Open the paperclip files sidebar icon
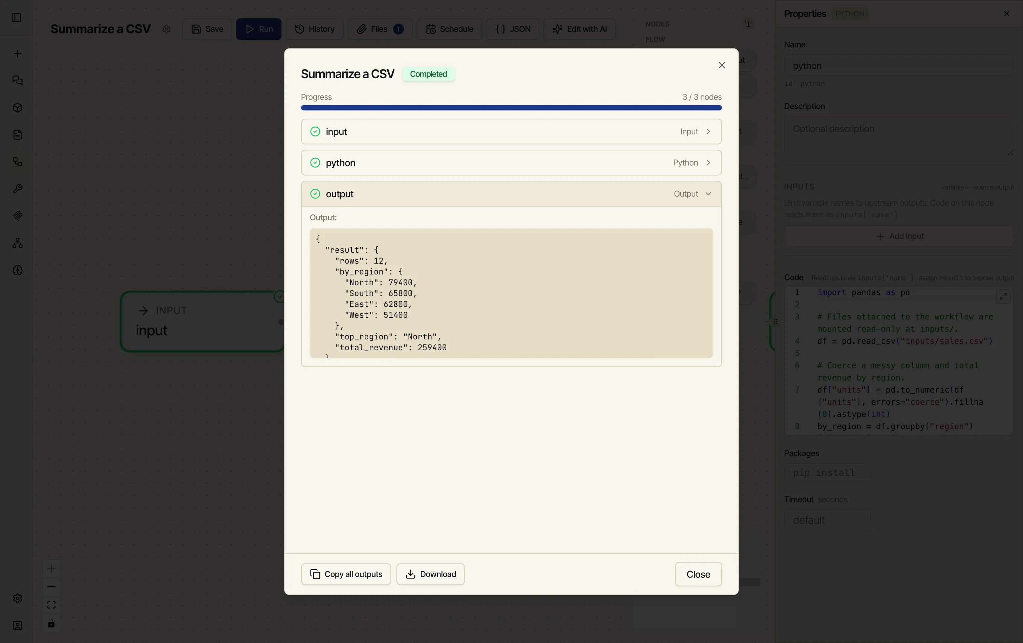 coord(17,216)
